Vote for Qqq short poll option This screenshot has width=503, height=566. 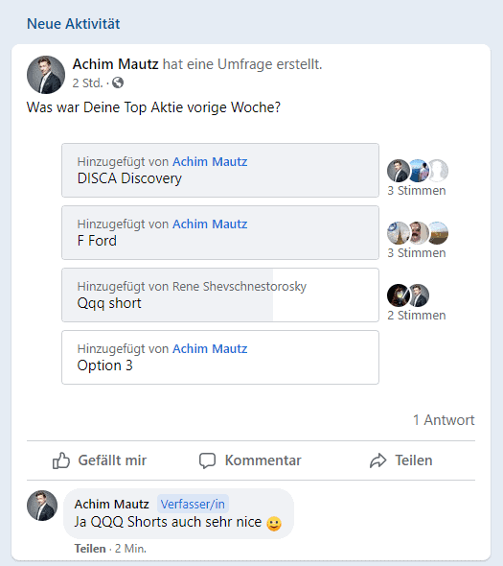220,295
